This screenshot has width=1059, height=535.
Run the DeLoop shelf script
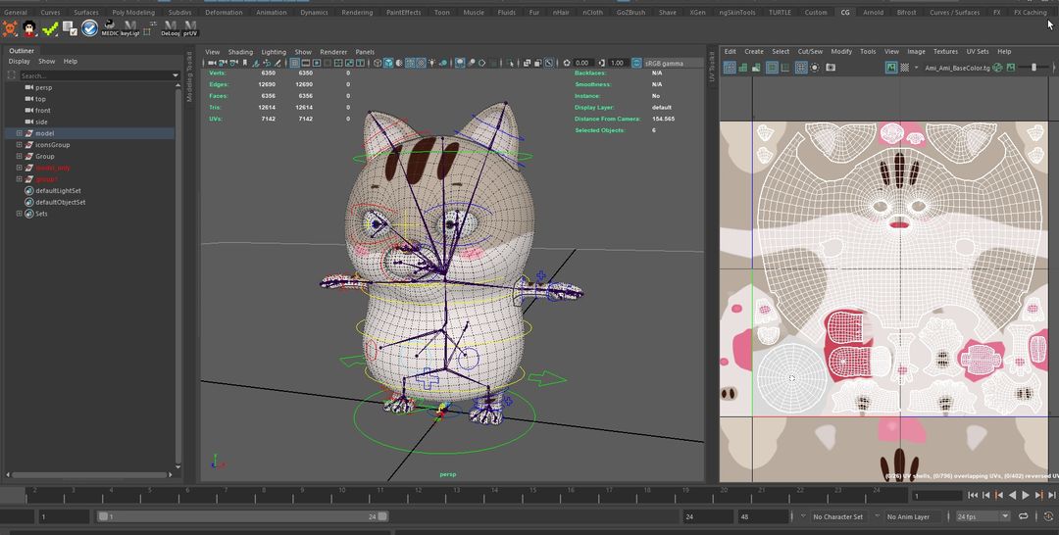pos(171,27)
